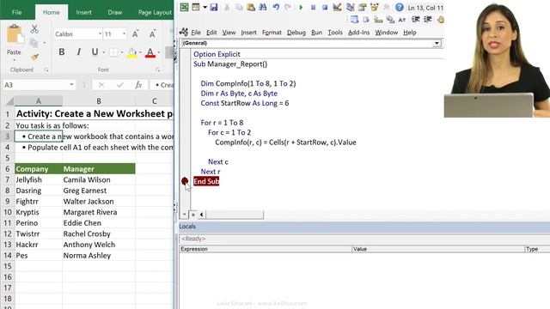
Task: Open the Properties Window toolbar icon
Action: click(x=363, y=7)
